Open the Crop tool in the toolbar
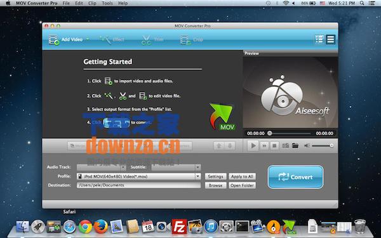The image size is (381, 238). click(x=191, y=40)
